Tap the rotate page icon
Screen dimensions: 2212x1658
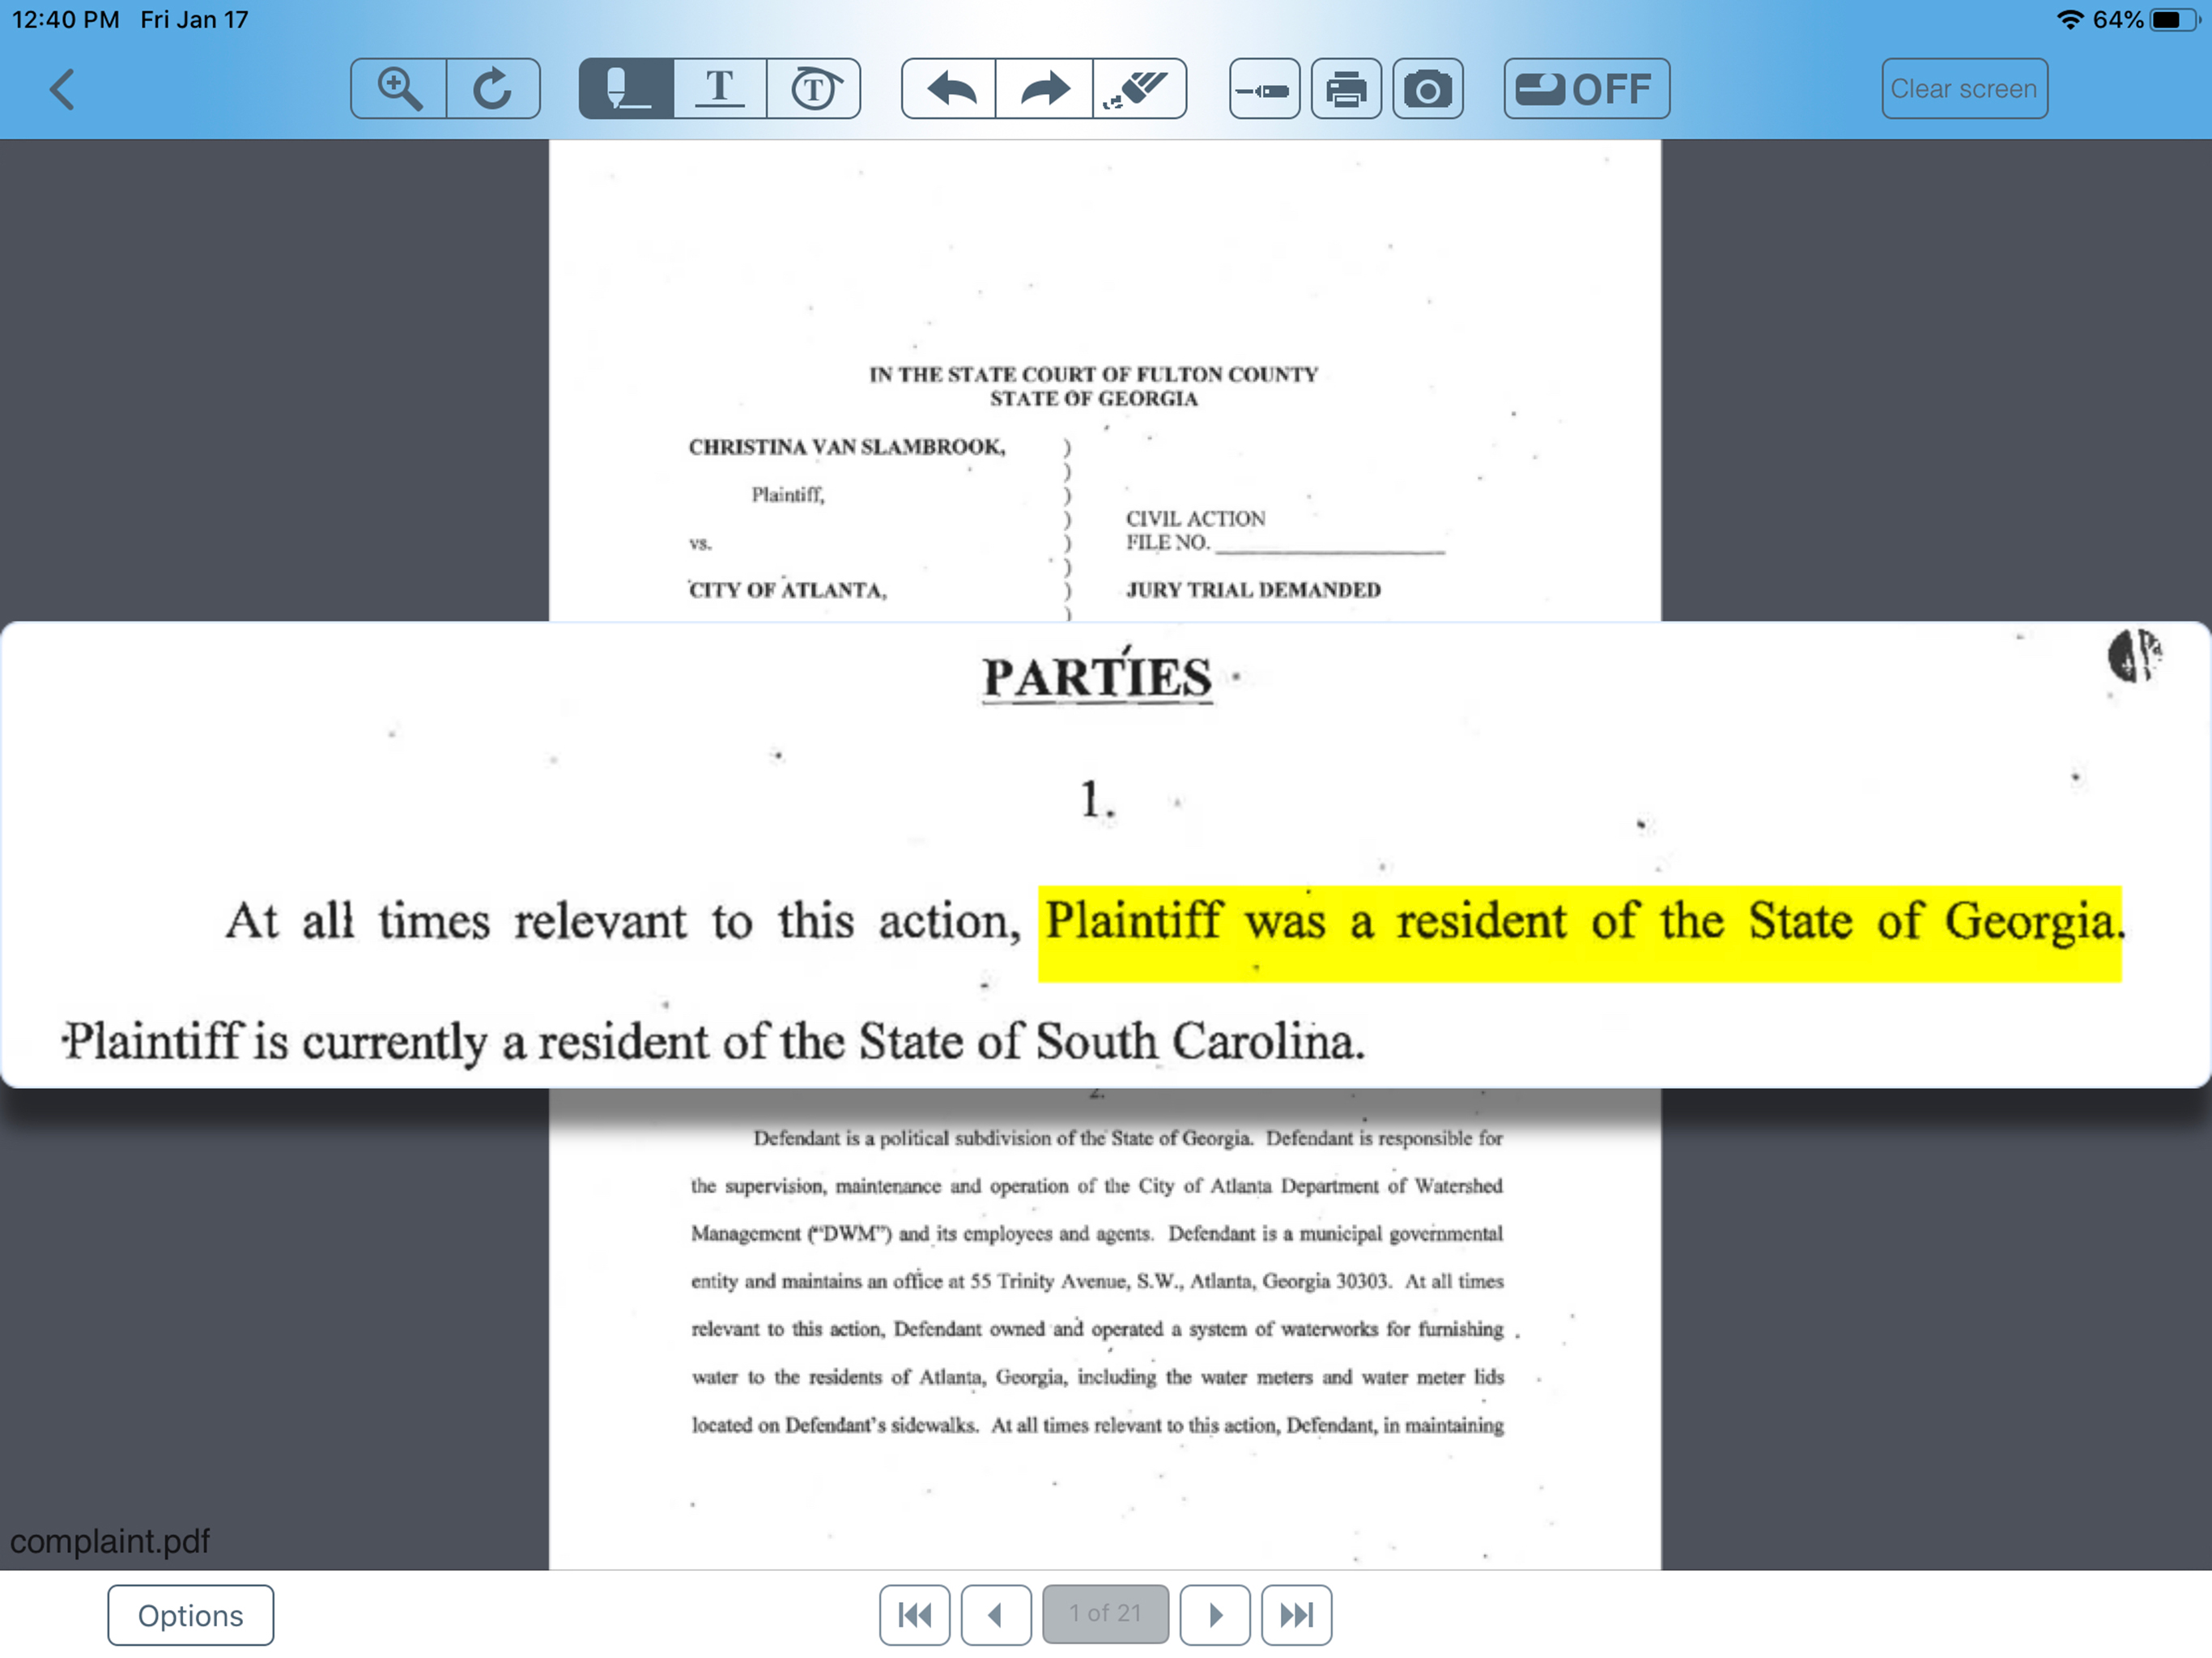[x=493, y=89]
